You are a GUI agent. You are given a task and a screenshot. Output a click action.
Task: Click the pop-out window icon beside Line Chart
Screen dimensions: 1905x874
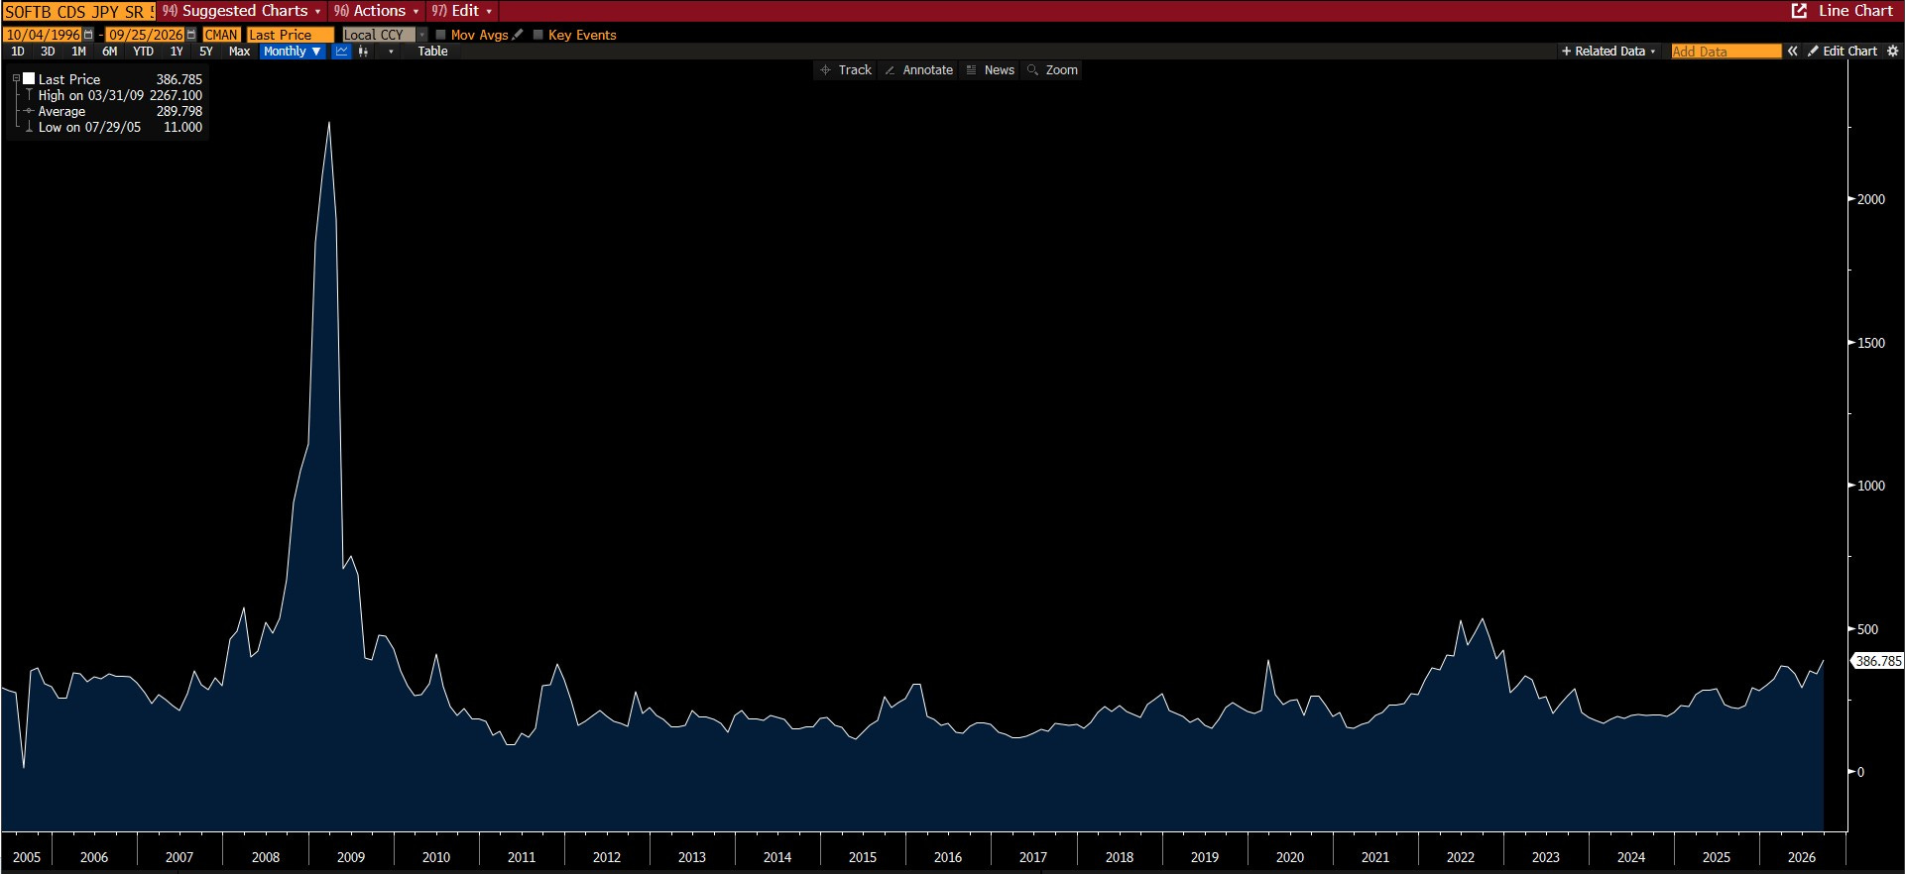coord(1799,11)
